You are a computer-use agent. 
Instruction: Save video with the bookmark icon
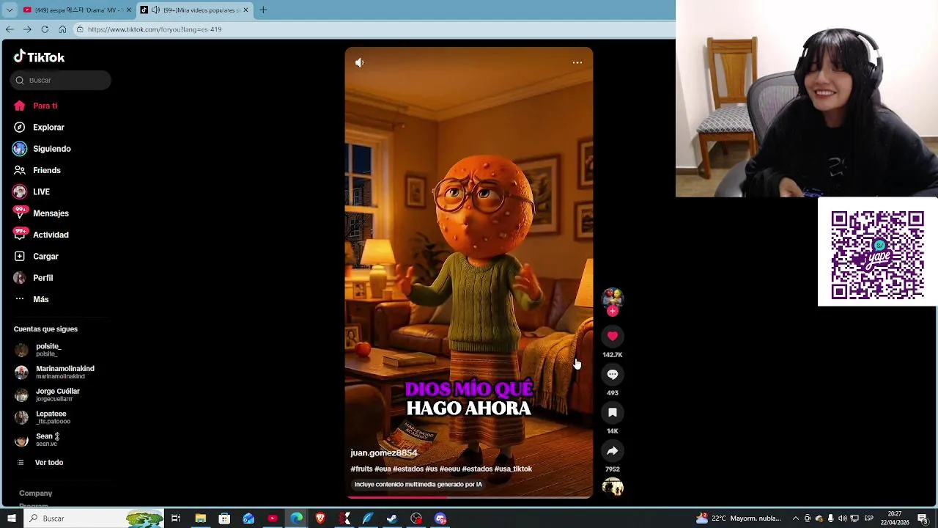point(613,413)
